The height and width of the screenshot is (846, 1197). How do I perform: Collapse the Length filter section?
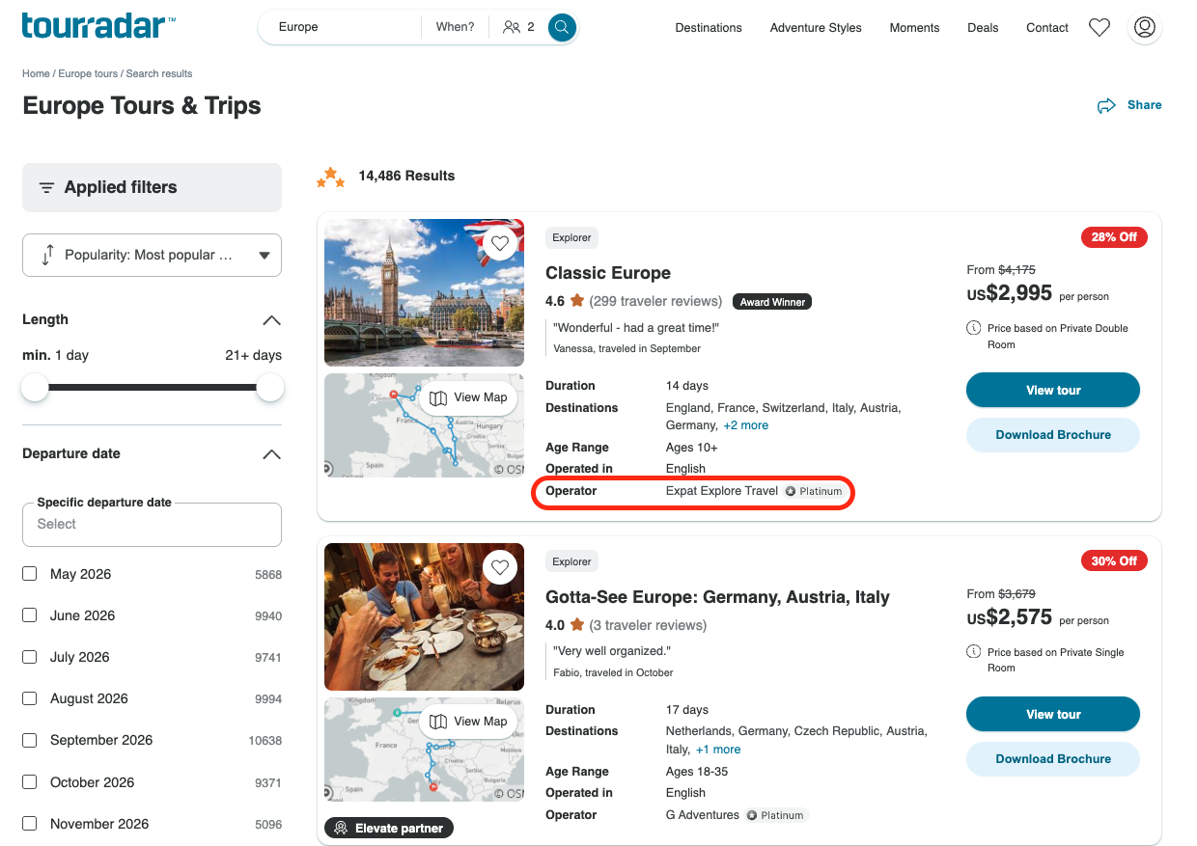(x=272, y=320)
